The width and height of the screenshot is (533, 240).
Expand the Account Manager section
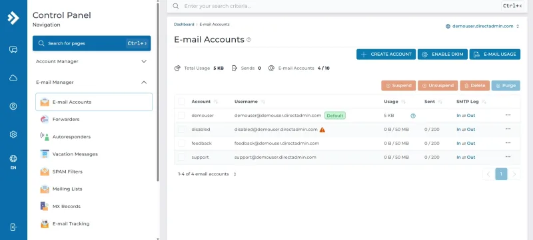click(x=92, y=61)
